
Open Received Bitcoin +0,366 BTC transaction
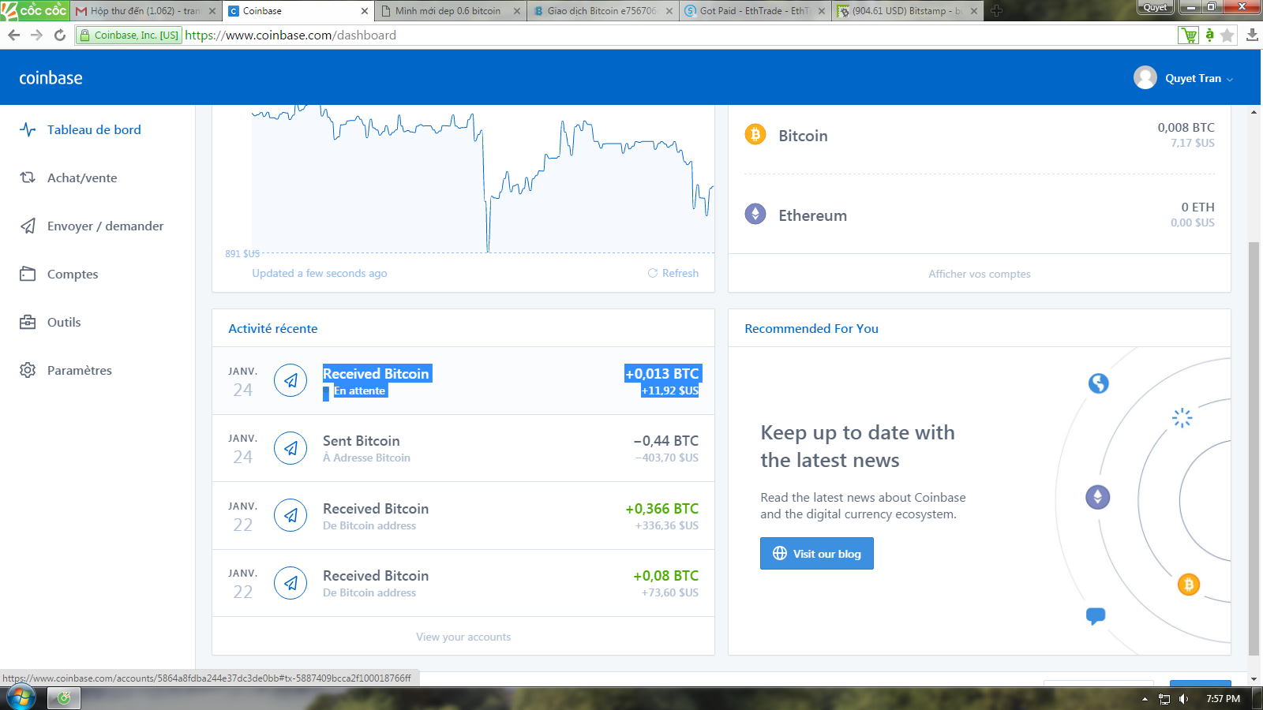[463, 516]
